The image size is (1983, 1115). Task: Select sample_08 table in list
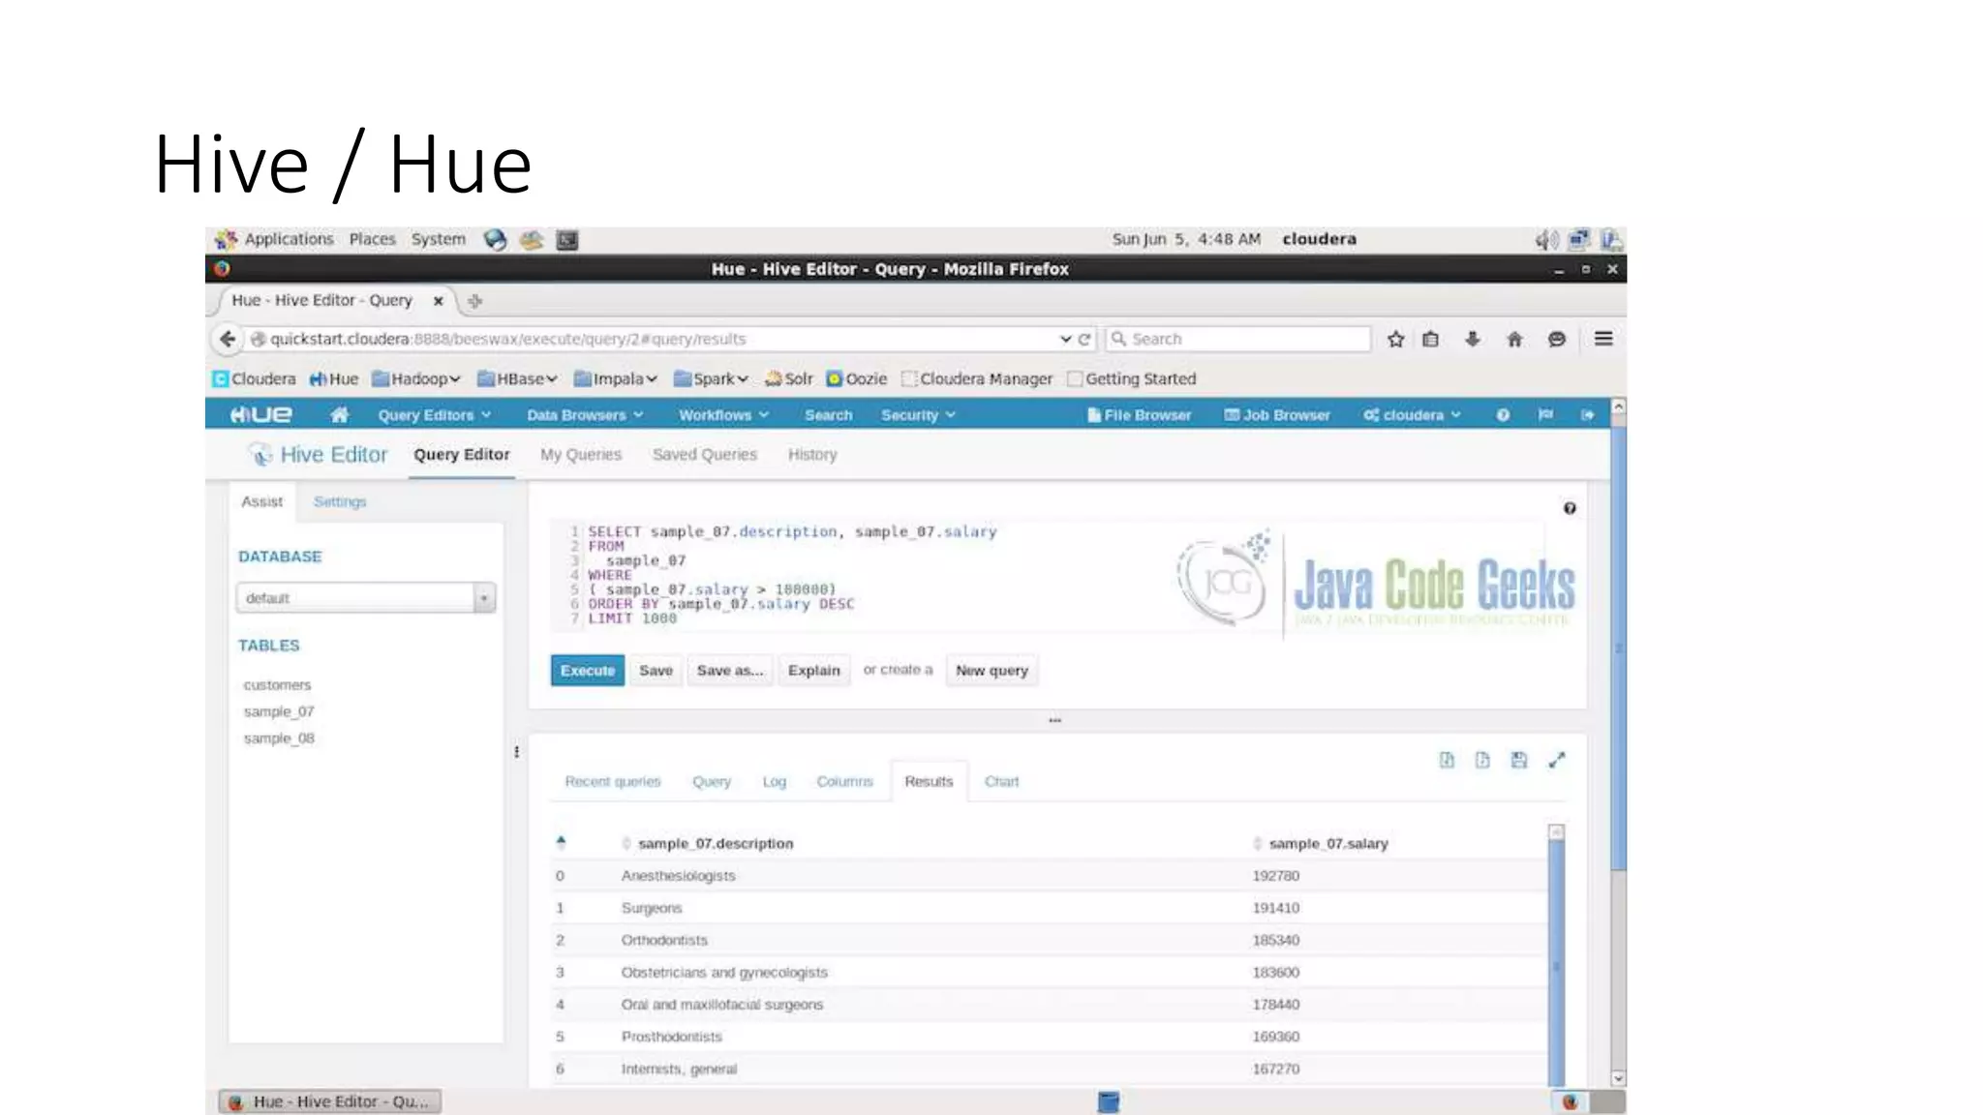click(x=279, y=738)
